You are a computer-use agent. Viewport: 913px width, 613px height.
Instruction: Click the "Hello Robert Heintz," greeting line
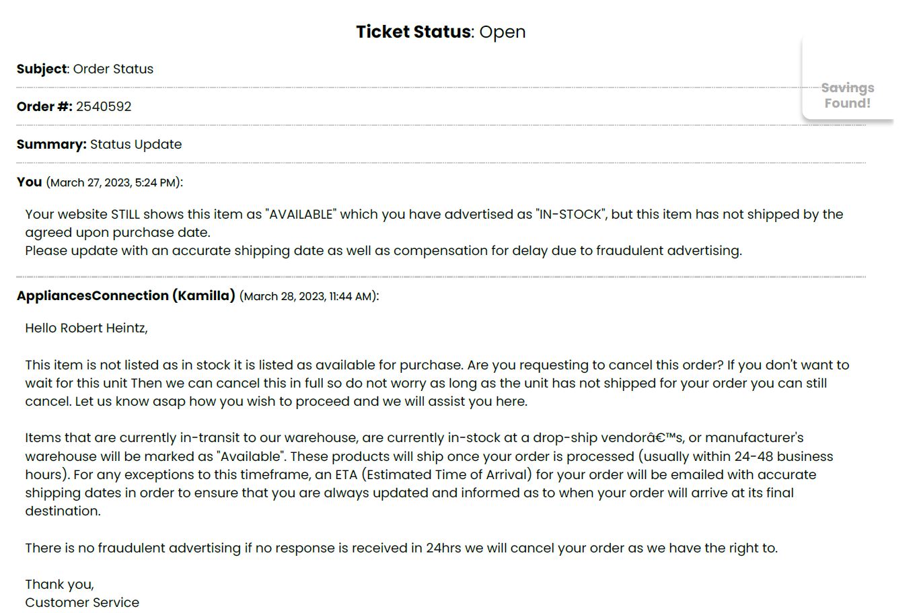[x=86, y=328]
